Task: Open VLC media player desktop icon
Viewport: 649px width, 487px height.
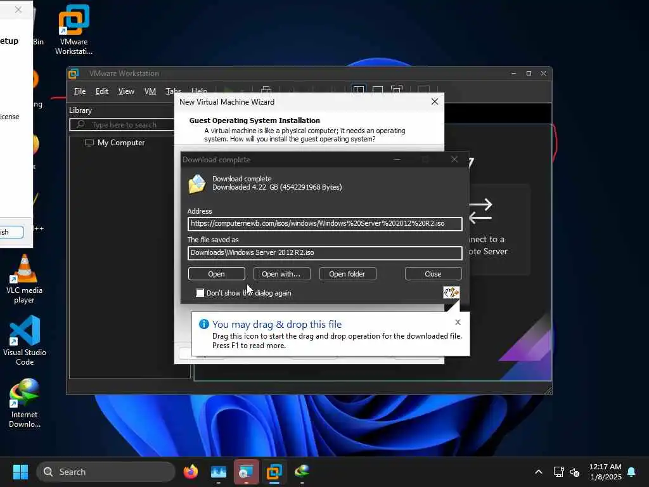Action: pos(24,279)
